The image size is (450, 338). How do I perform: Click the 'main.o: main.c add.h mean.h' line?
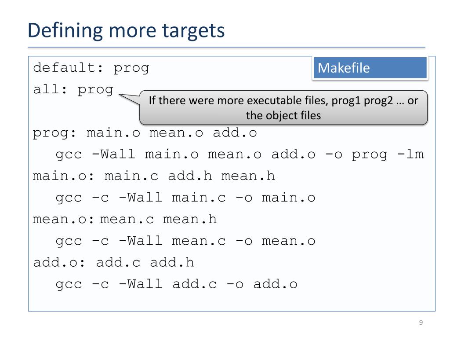pos(154,176)
